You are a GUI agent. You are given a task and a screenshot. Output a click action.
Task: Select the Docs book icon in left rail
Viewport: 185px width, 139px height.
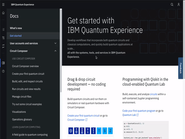(x=3, y=63)
